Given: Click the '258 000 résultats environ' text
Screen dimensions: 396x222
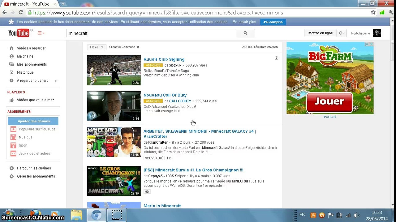Looking at the screenshot, I should [260, 47].
